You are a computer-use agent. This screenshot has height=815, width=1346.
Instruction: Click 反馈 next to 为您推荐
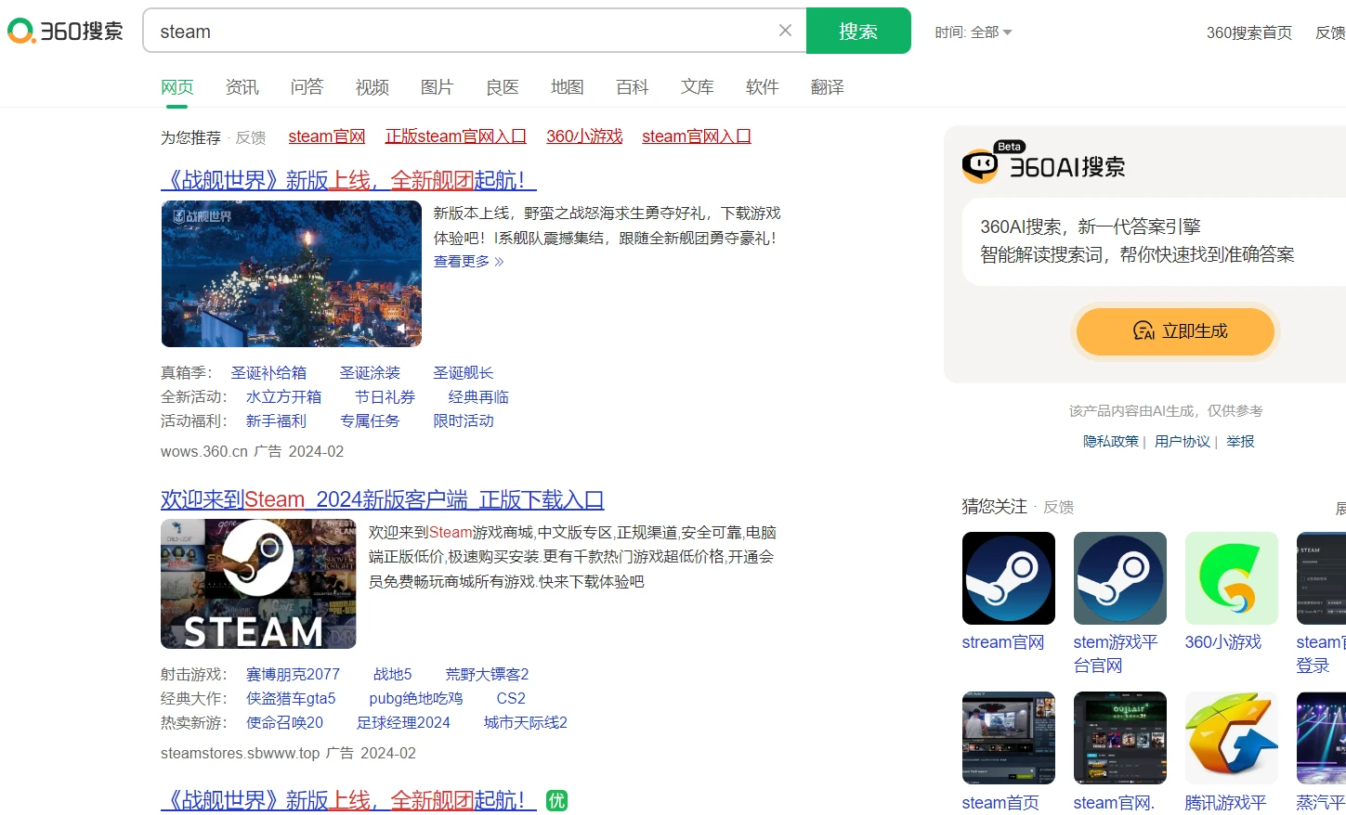(x=251, y=137)
